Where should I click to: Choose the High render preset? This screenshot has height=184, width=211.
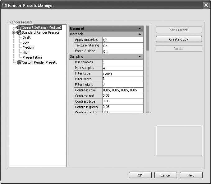tap(26, 53)
